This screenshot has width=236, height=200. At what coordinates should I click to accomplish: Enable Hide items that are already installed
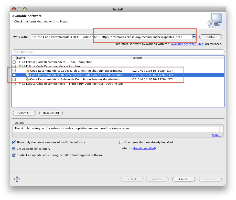click(x=121, y=142)
